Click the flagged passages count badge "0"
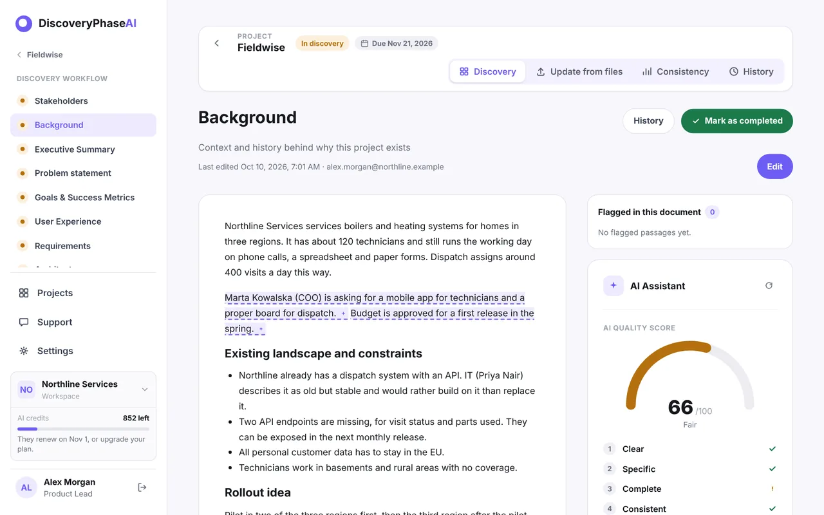This screenshot has height=515, width=824. click(712, 212)
